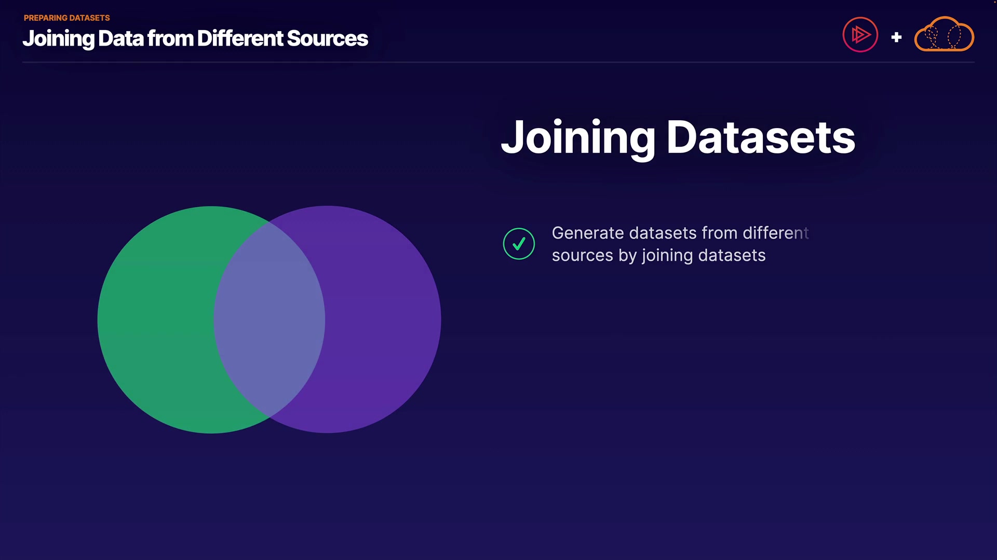Click the word 'joining' in the bullet's second line
Screen dimensions: 997x560
[667, 256]
